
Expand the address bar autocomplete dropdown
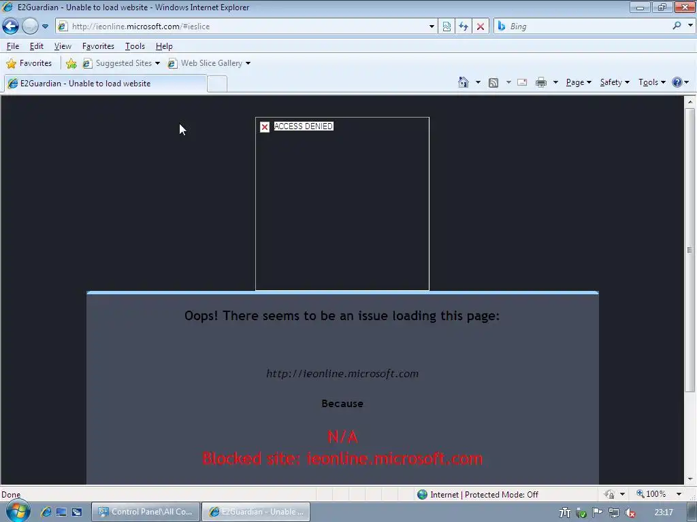(432, 27)
